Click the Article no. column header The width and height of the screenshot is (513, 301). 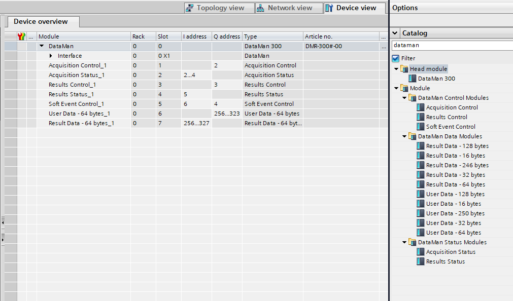(319, 36)
